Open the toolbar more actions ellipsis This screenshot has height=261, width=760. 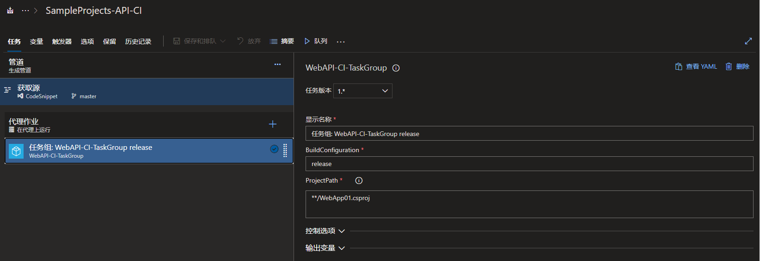341,42
